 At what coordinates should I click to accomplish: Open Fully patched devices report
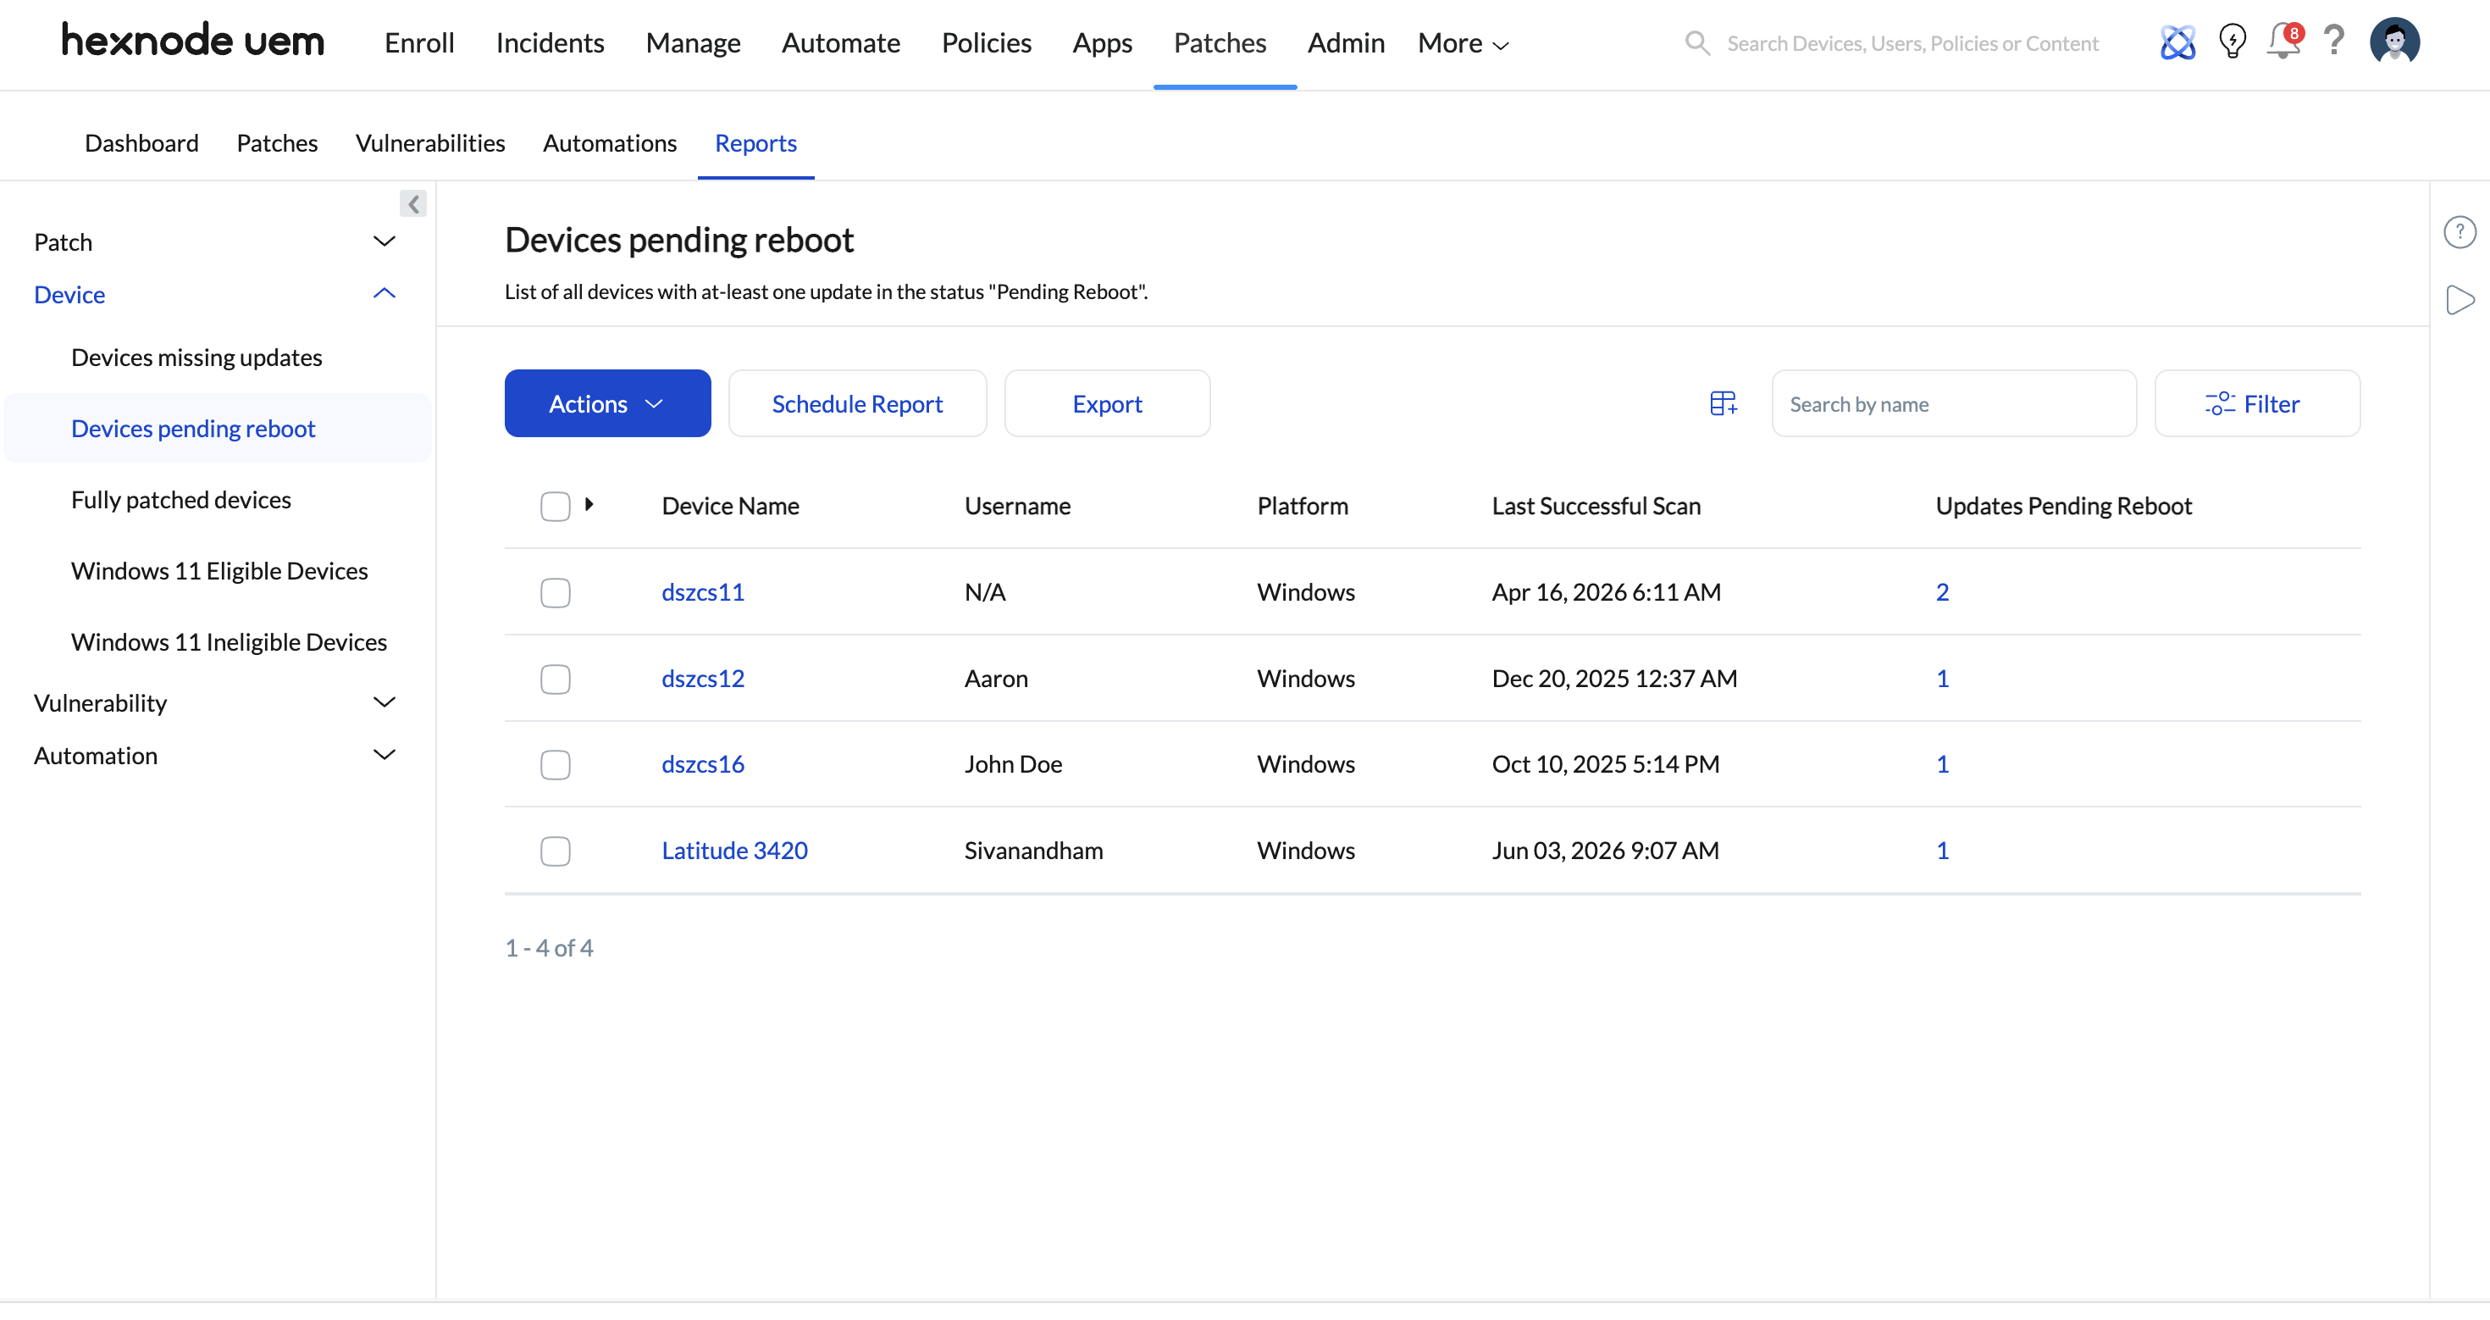pos(180,499)
